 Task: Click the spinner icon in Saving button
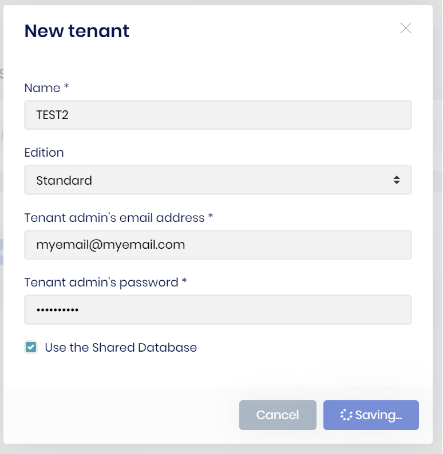click(346, 415)
